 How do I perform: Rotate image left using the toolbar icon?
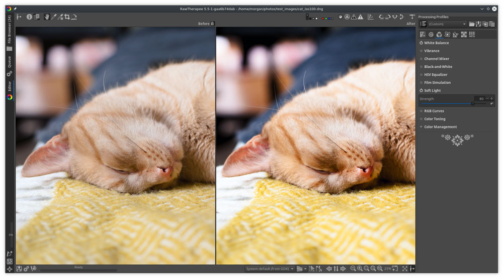(x=381, y=17)
